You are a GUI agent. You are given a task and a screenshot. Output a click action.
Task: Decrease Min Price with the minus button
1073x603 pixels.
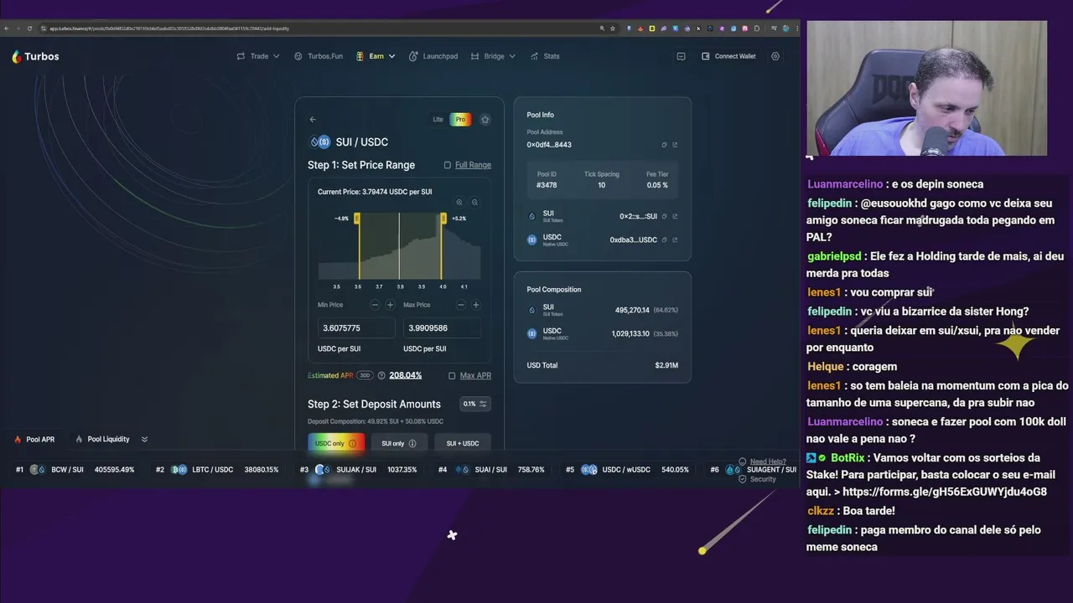point(375,305)
